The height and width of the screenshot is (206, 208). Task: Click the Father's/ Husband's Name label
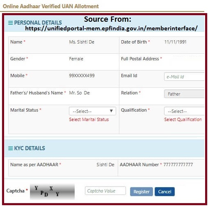coord(37,93)
